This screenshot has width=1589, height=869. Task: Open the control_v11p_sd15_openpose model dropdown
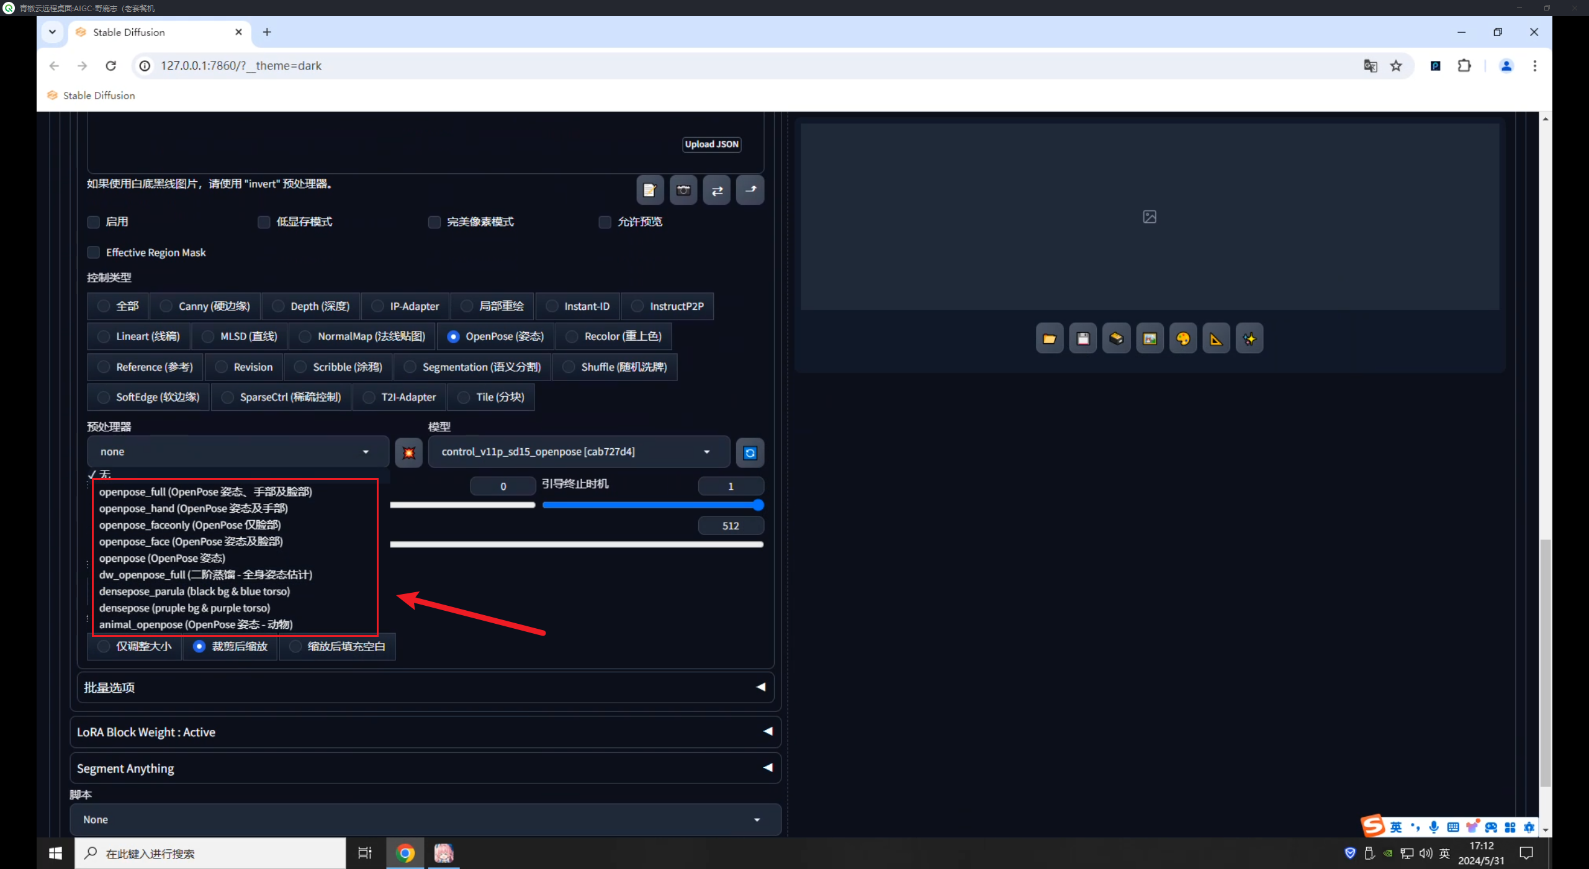(578, 452)
